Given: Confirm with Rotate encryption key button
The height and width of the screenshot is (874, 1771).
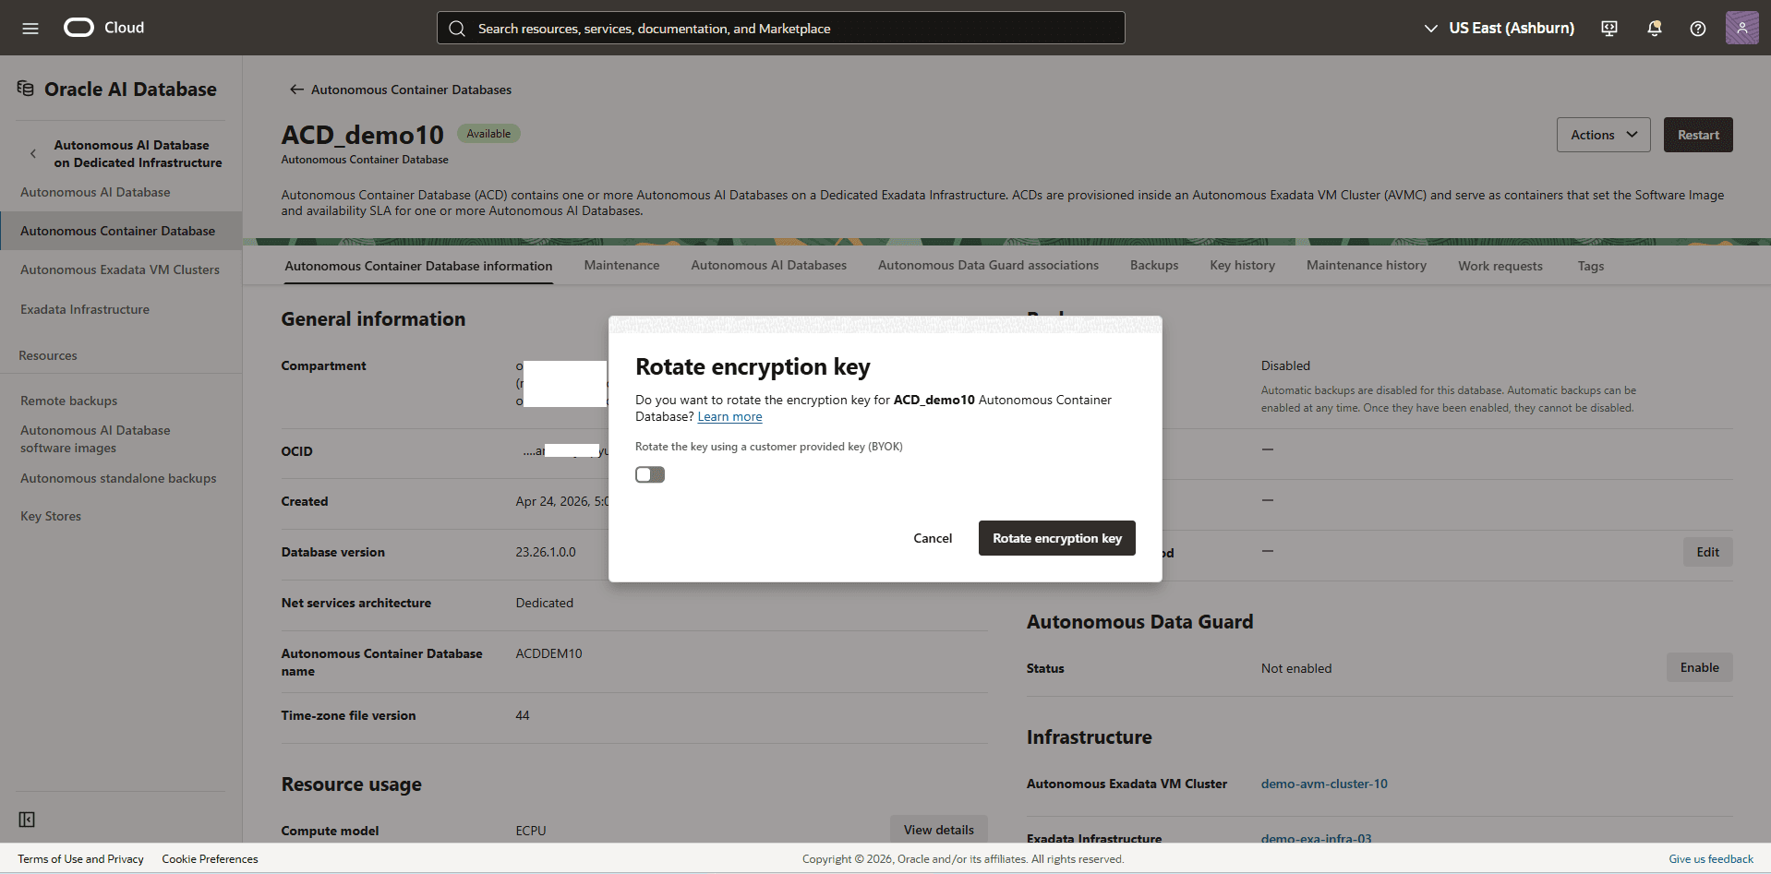Looking at the screenshot, I should coord(1057,538).
